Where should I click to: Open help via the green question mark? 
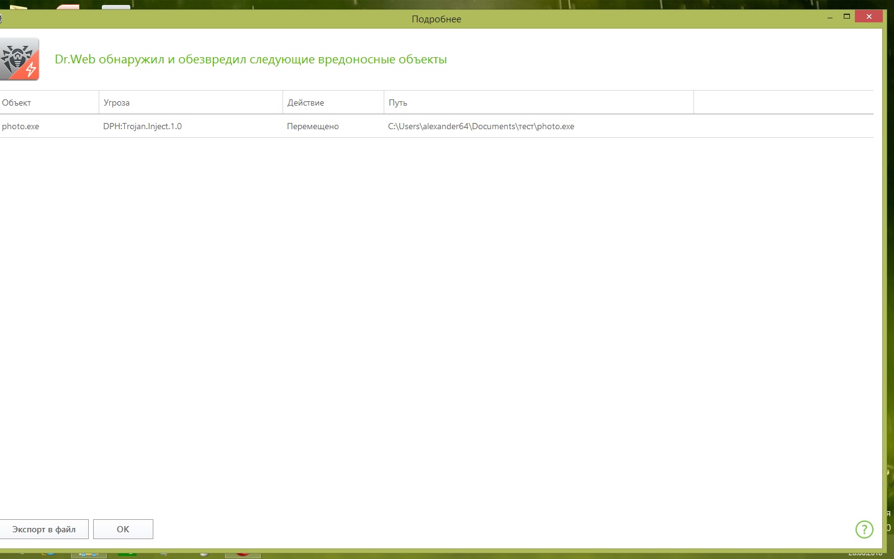(864, 529)
